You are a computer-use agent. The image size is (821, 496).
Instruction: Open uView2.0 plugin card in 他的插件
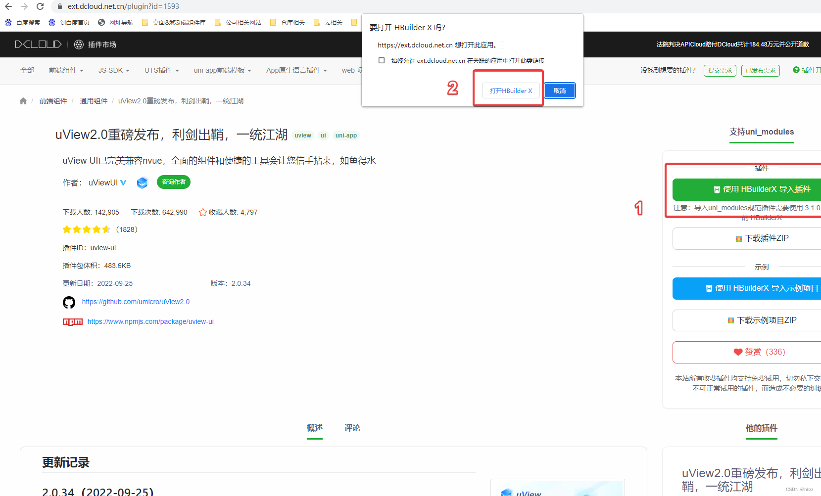point(751,480)
